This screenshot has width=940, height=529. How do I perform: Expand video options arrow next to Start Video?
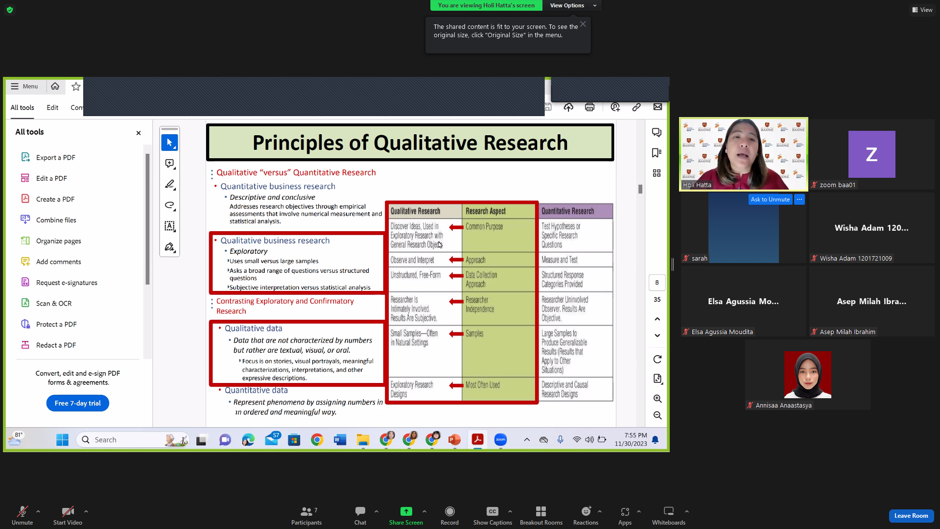(86, 511)
